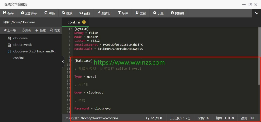This screenshot has width=261, height=122.
Task: Open the 替换 replace tool
Action: tap(85, 13)
